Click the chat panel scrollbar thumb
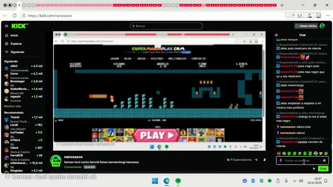The image size is (333, 187). 331,146
